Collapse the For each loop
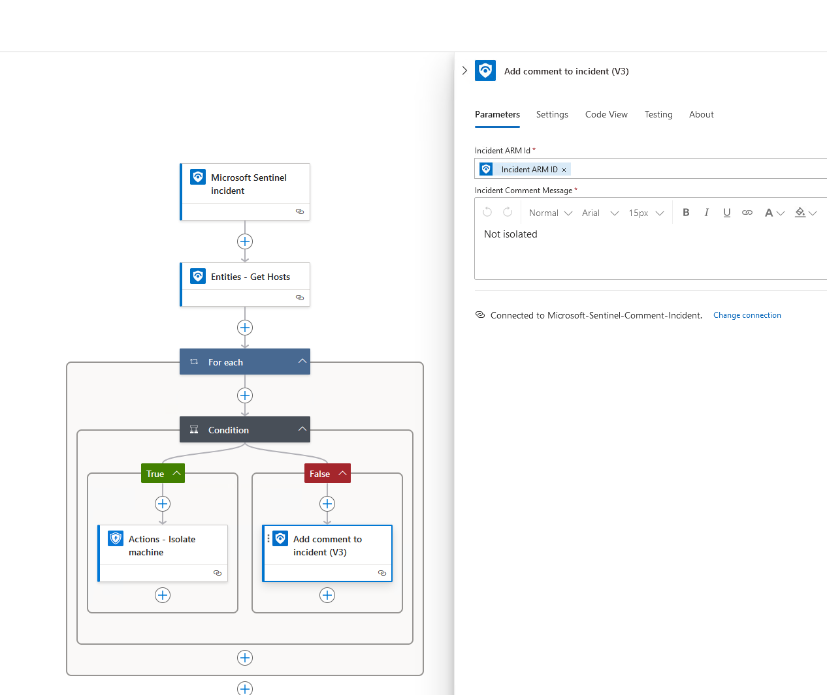This screenshot has width=827, height=695. pos(302,361)
